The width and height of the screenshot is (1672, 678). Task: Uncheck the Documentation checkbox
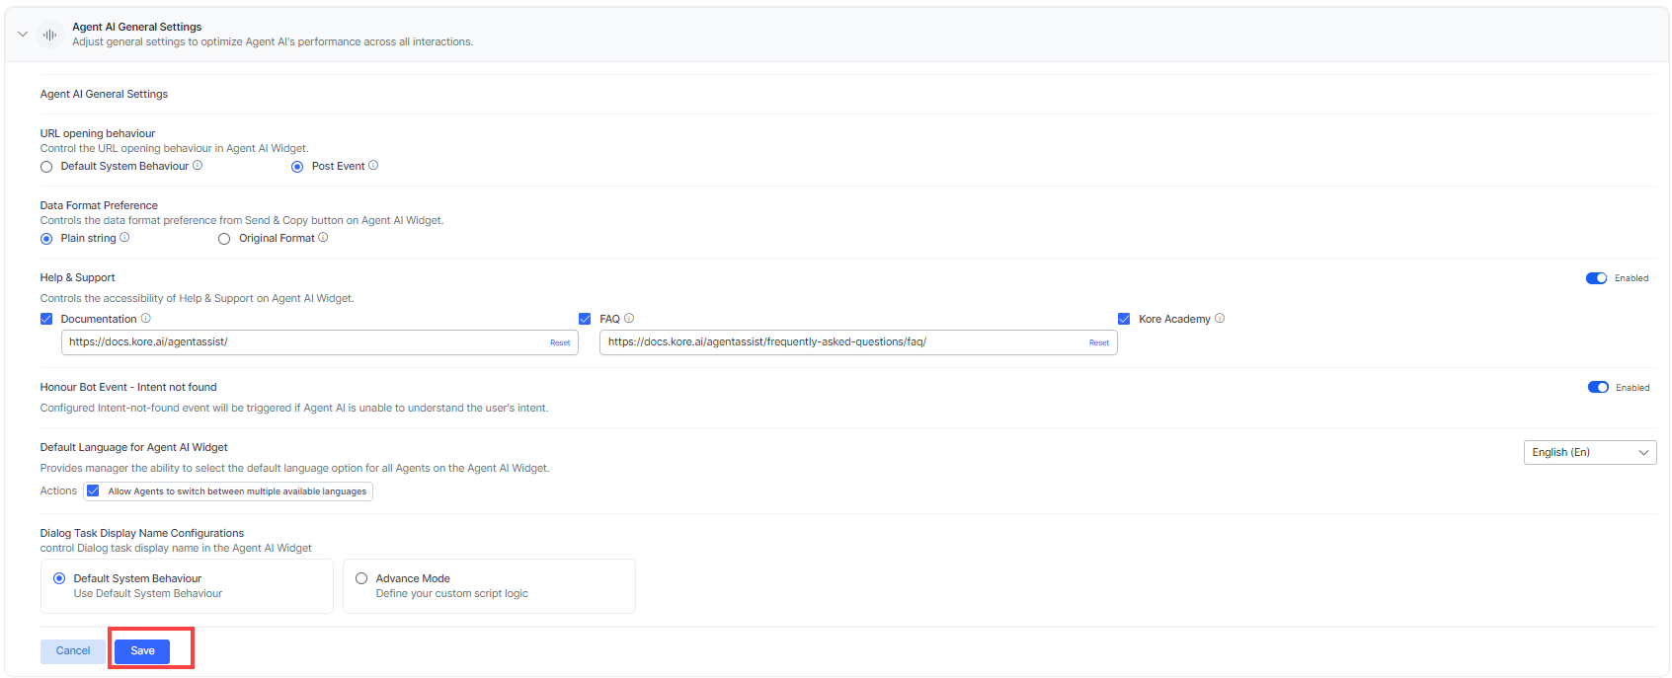[x=46, y=319]
